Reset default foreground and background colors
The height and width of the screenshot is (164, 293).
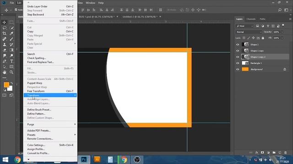click(5, 90)
